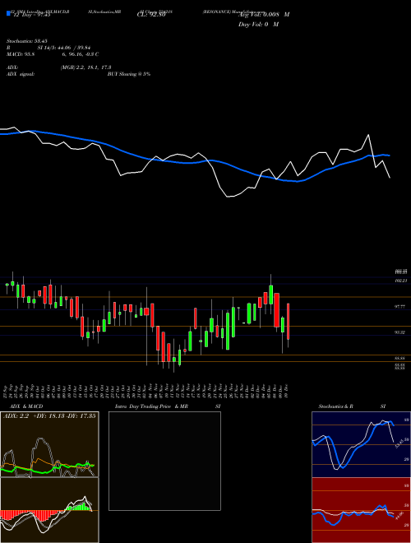Click the empty intraday trading price panel
Viewport: 411px width, 543px height.
click(164, 461)
